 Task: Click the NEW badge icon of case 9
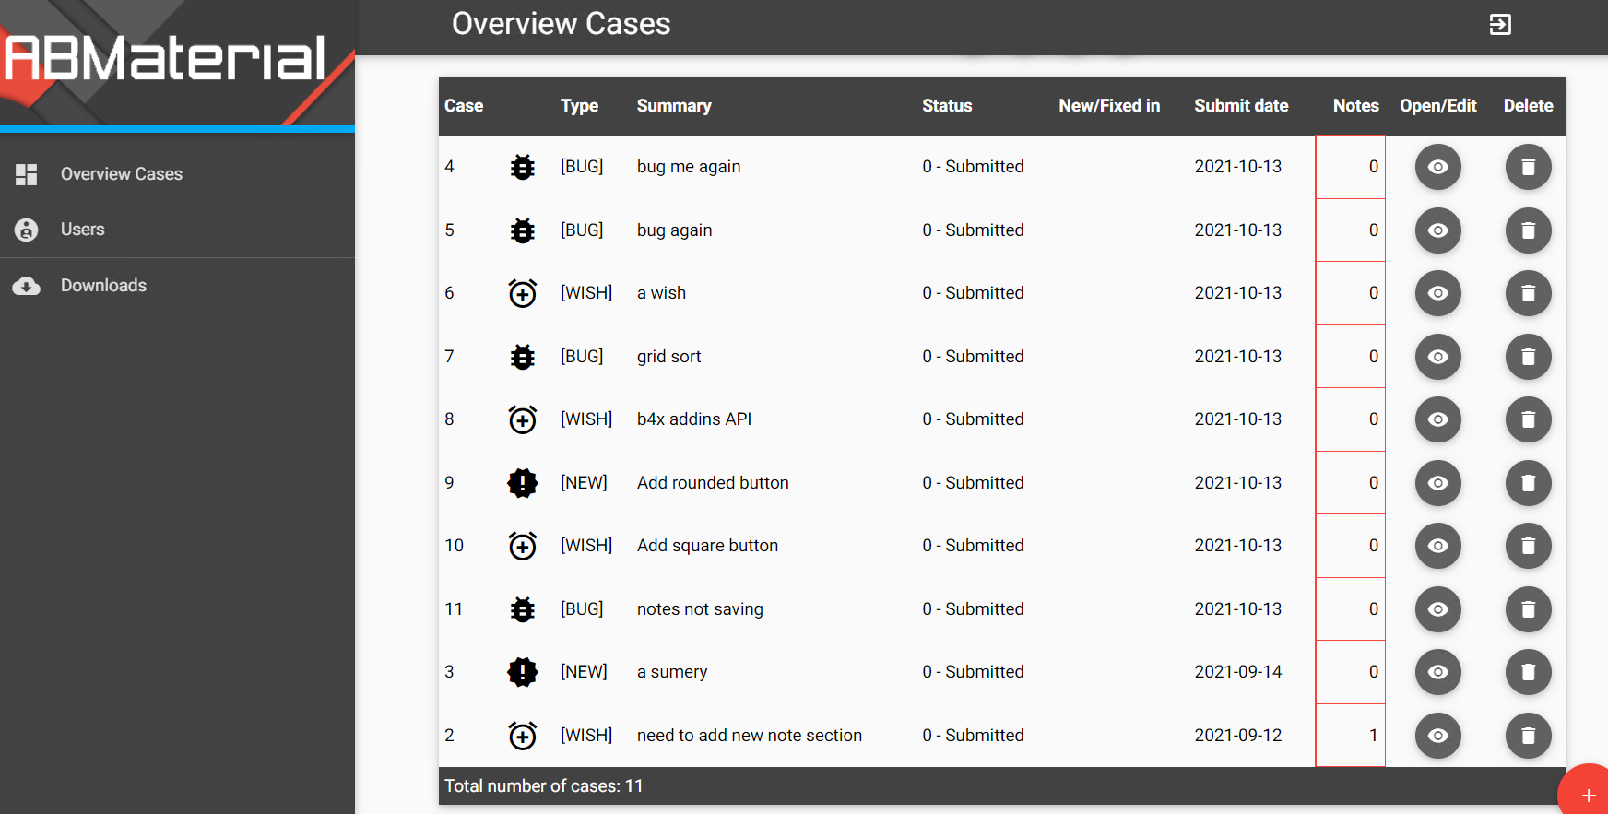point(523,483)
